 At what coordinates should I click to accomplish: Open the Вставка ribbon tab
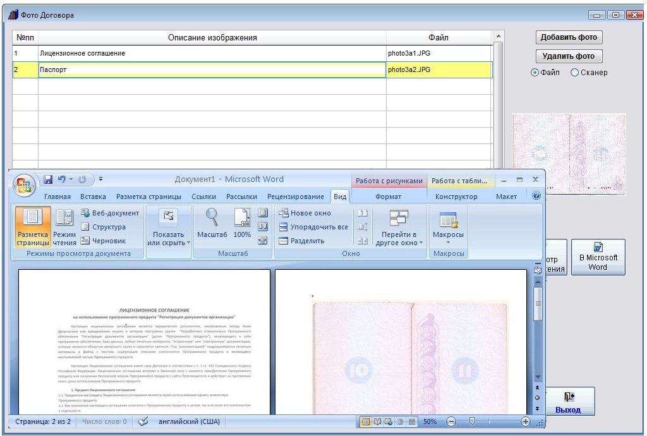[93, 197]
